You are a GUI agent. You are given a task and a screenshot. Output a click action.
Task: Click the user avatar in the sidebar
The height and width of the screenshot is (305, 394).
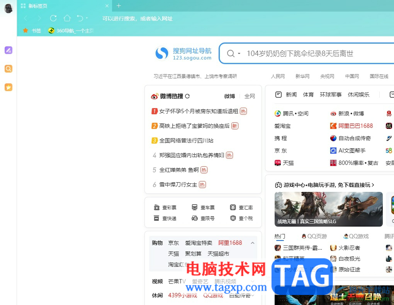click(8, 8)
